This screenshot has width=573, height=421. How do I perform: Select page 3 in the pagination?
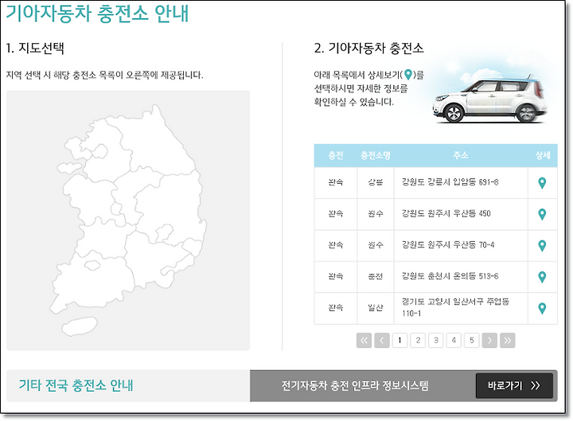tap(435, 341)
